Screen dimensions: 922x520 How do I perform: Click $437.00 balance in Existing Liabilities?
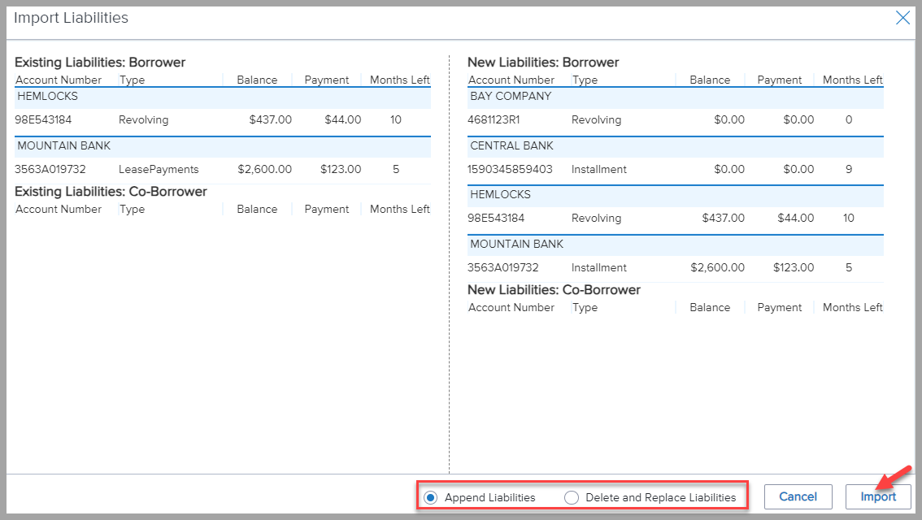271,120
